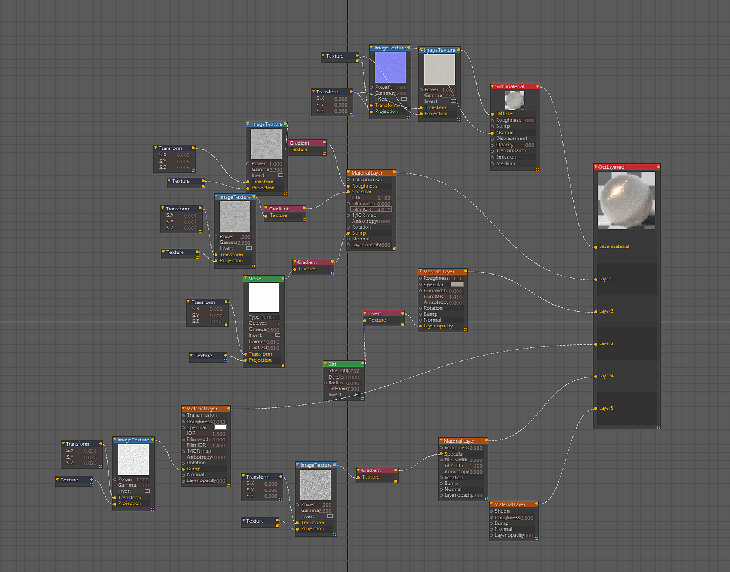Click the blue normal map thumbnail

tap(390, 68)
